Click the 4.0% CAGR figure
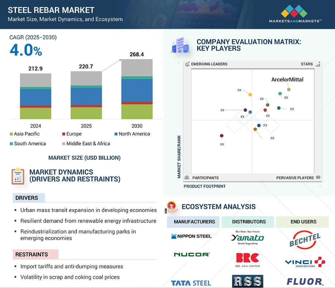 click(x=26, y=50)
